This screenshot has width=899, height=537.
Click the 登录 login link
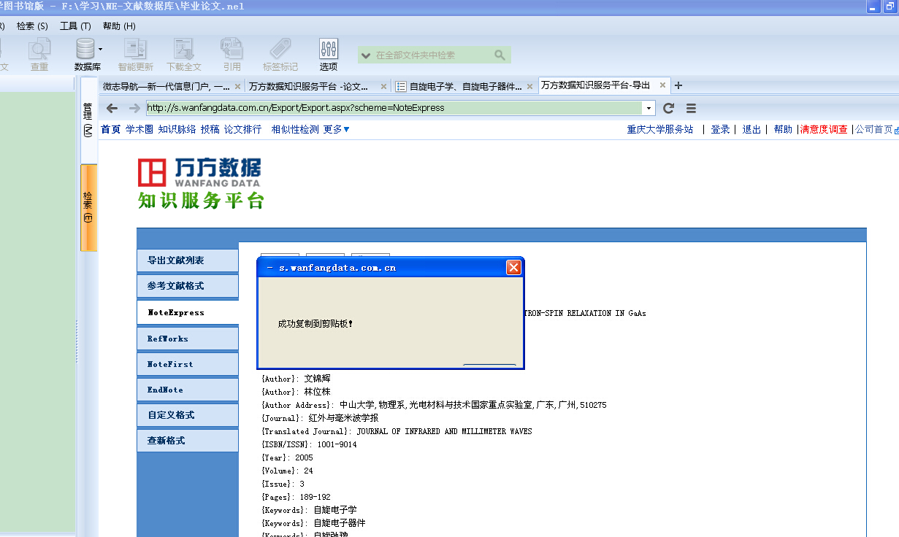720,129
